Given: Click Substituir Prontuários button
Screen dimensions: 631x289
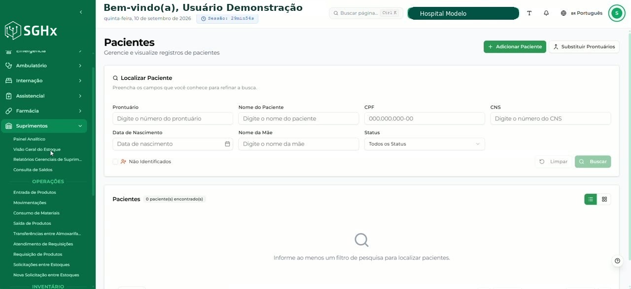Looking at the screenshot, I should click(584, 47).
